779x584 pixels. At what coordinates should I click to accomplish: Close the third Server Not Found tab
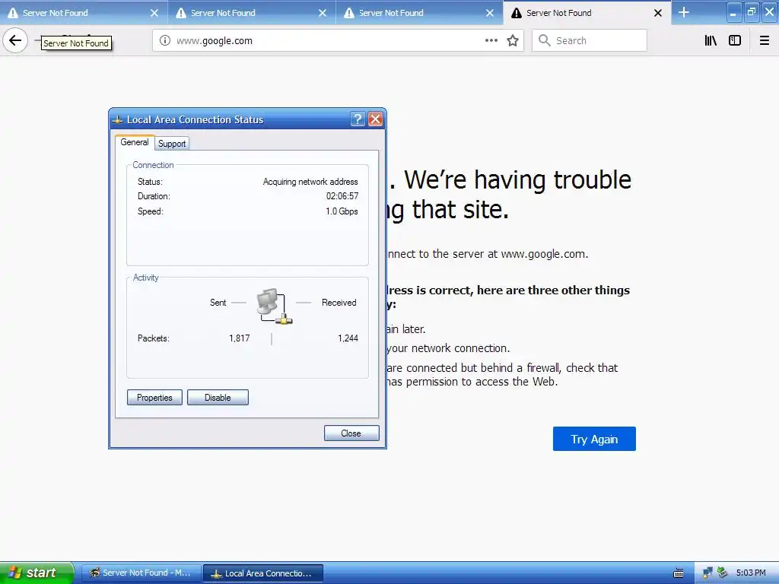(x=490, y=13)
